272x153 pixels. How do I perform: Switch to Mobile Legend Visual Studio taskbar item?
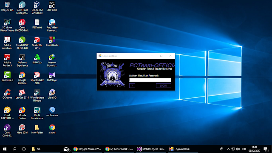pyautogui.click(x=151, y=149)
